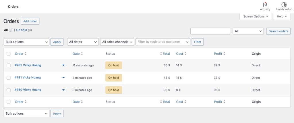Click the '4 minutes ago' date cell

click(x=82, y=78)
